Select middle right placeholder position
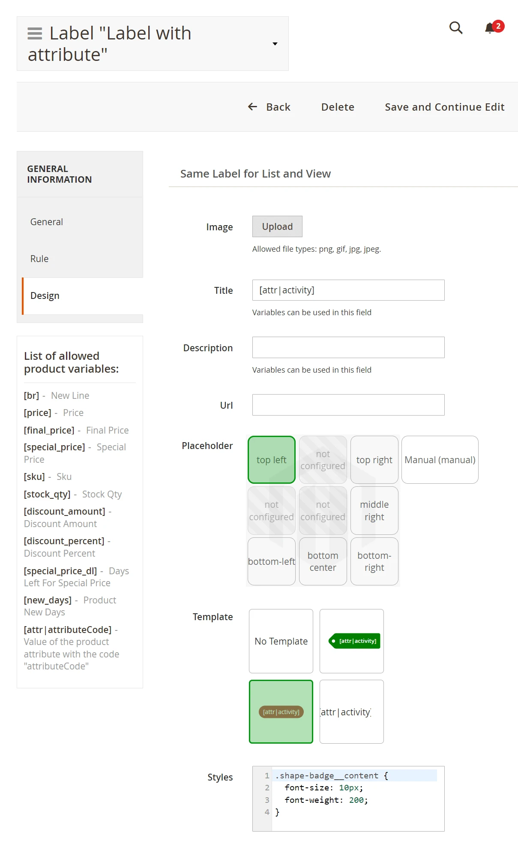518x841 pixels. click(x=374, y=510)
